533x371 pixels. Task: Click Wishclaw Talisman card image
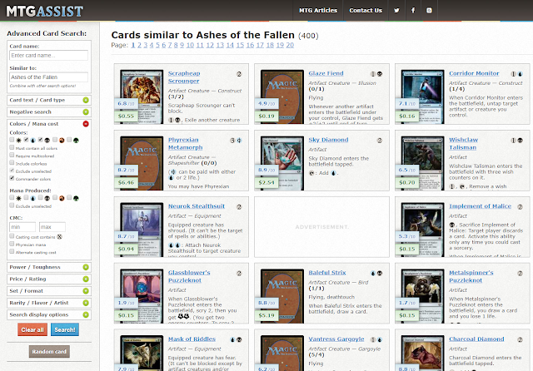coord(422,163)
